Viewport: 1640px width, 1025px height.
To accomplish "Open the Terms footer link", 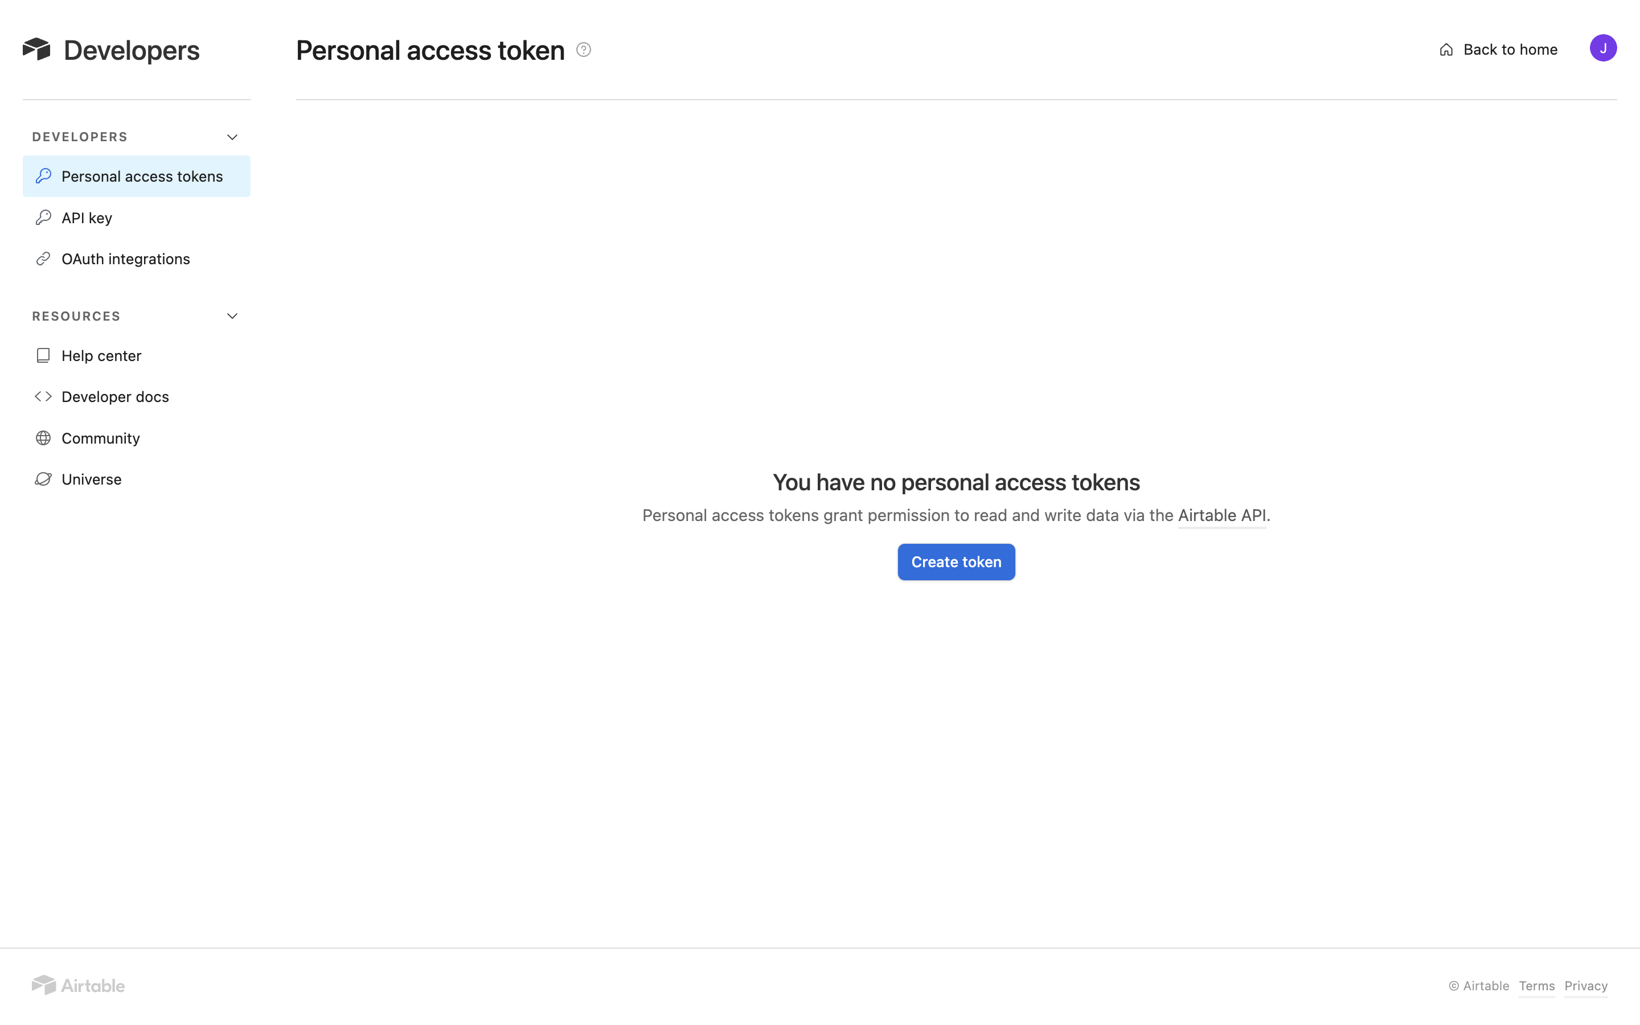I will 1536,986.
